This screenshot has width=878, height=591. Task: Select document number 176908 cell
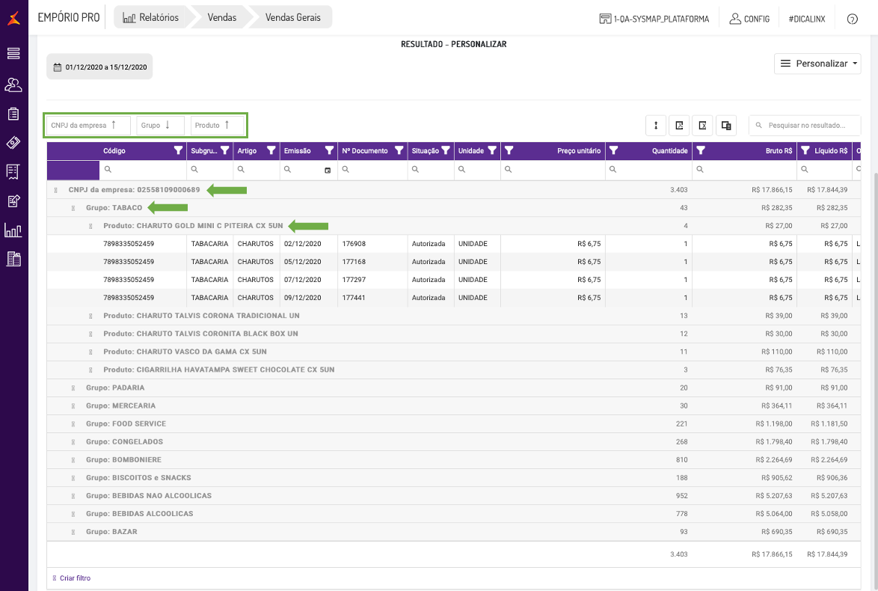[x=372, y=244]
